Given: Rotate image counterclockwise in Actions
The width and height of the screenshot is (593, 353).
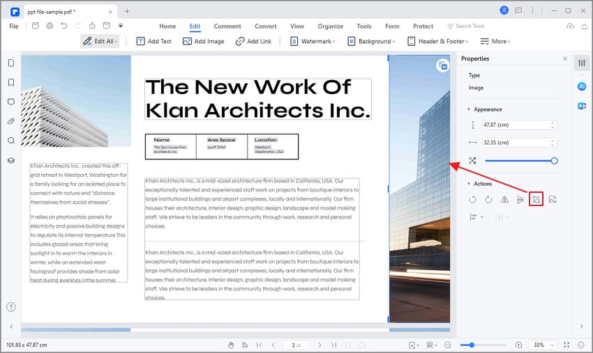Looking at the screenshot, I should [x=473, y=199].
